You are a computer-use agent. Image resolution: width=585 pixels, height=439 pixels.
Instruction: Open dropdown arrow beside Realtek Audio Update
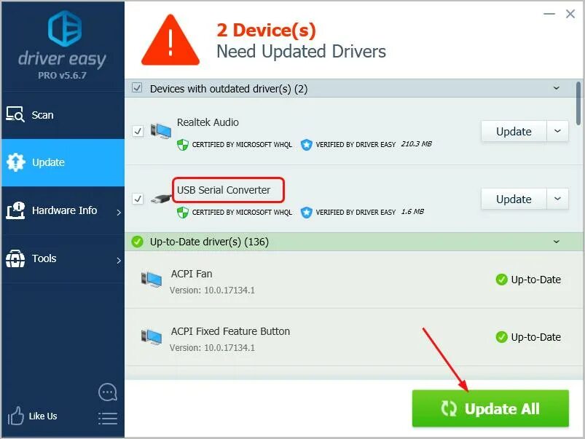pyautogui.click(x=557, y=131)
